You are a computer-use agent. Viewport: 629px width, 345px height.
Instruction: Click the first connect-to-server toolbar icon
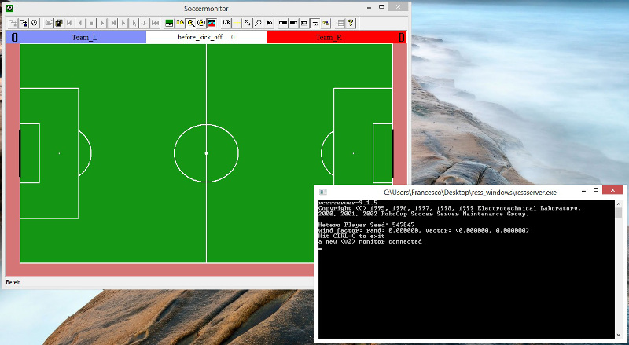13,23
